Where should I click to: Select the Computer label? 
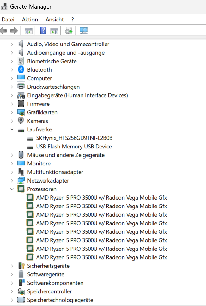39,78
